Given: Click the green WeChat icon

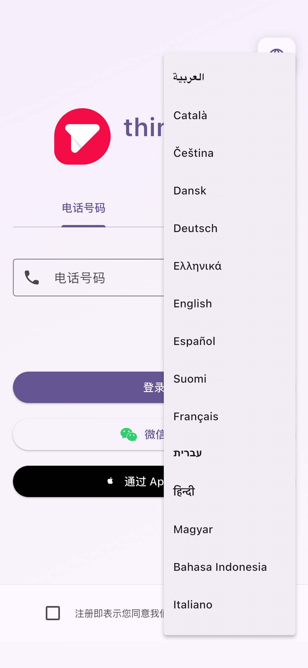Looking at the screenshot, I should [129, 434].
